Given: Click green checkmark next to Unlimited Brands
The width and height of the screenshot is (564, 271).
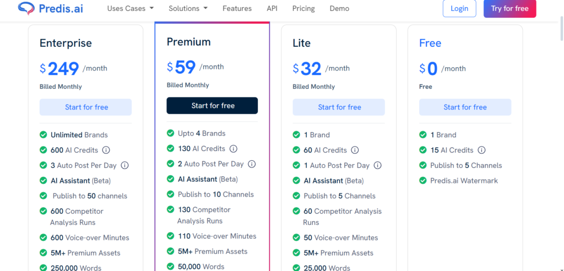Looking at the screenshot, I should pos(43,135).
